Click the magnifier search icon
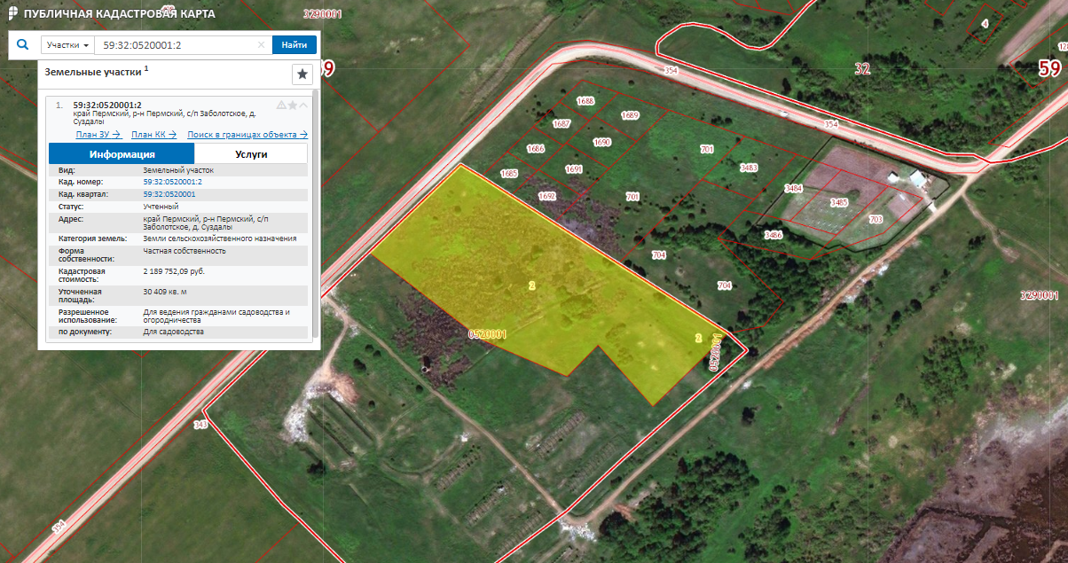The height and width of the screenshot is (563, 1068). coord(23,44)
